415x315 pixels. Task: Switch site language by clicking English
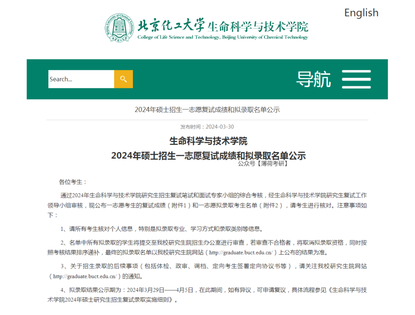[x=361, y=12]
